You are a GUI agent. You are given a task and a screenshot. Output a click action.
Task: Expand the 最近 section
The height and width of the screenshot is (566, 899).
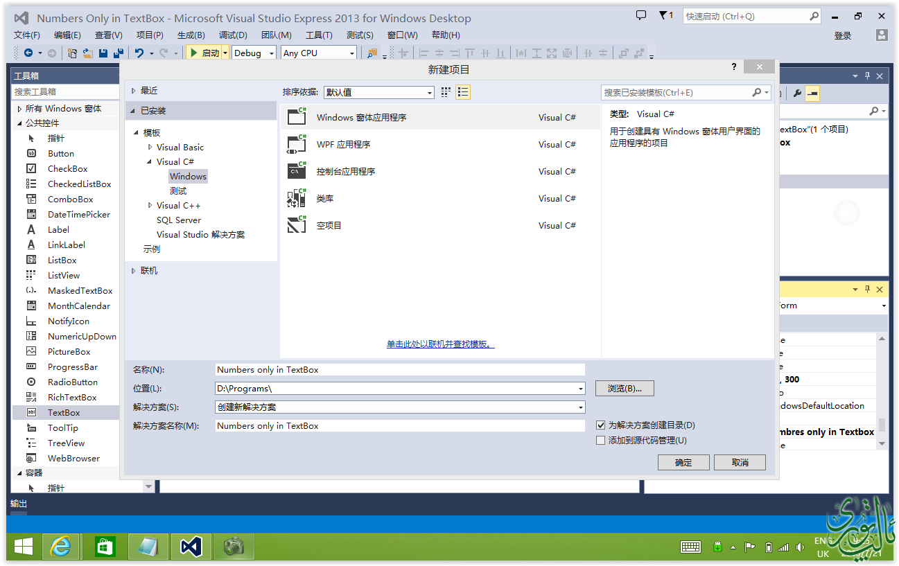point(134,90)
